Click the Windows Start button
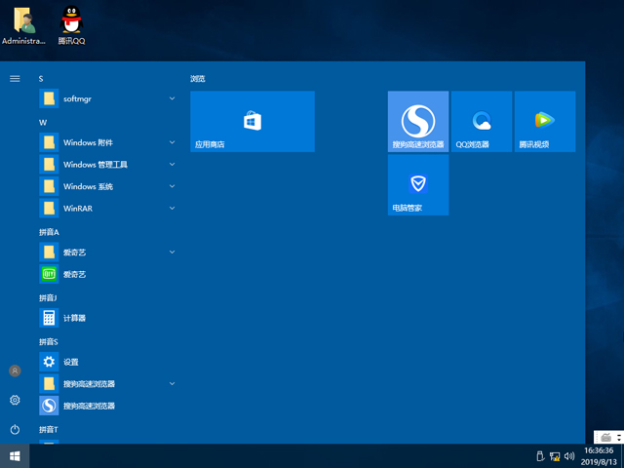 tap(15, 455)
